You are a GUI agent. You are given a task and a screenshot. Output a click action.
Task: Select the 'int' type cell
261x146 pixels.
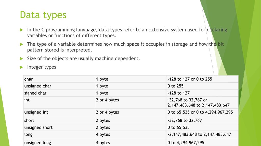[59, 102]
